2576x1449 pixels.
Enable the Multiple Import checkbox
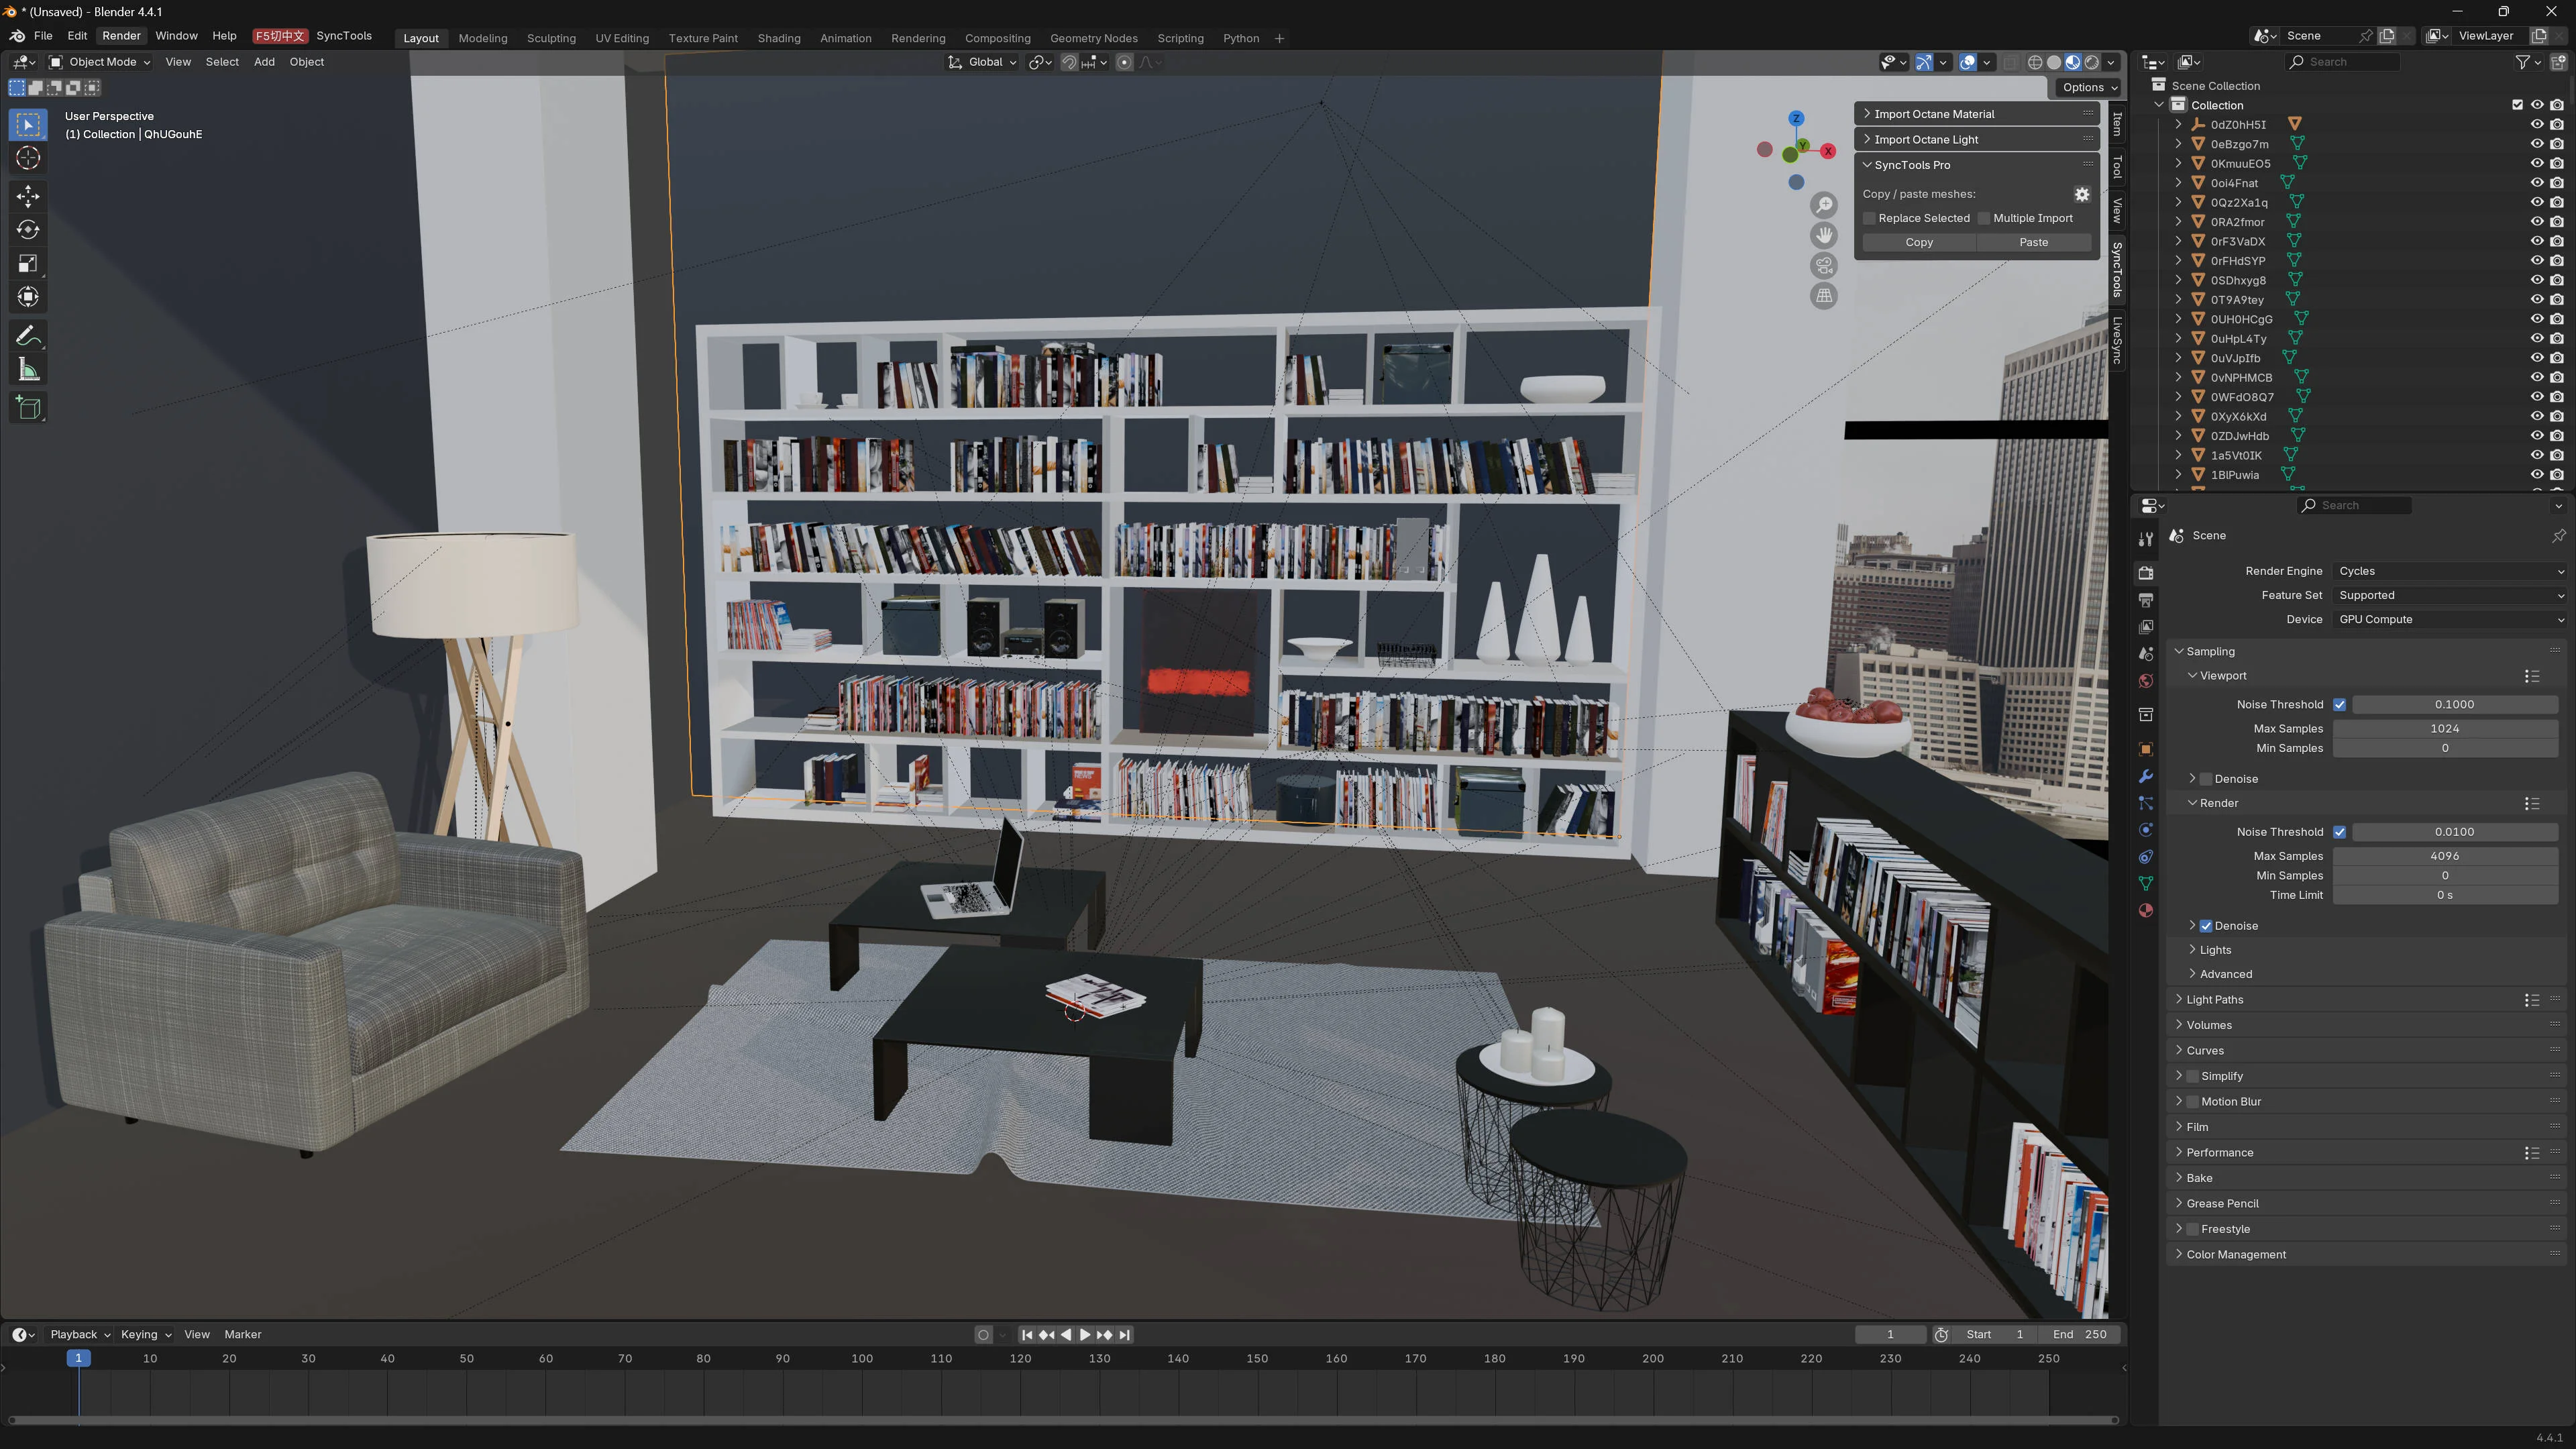pyautogui.click(x=1984, y=219)
